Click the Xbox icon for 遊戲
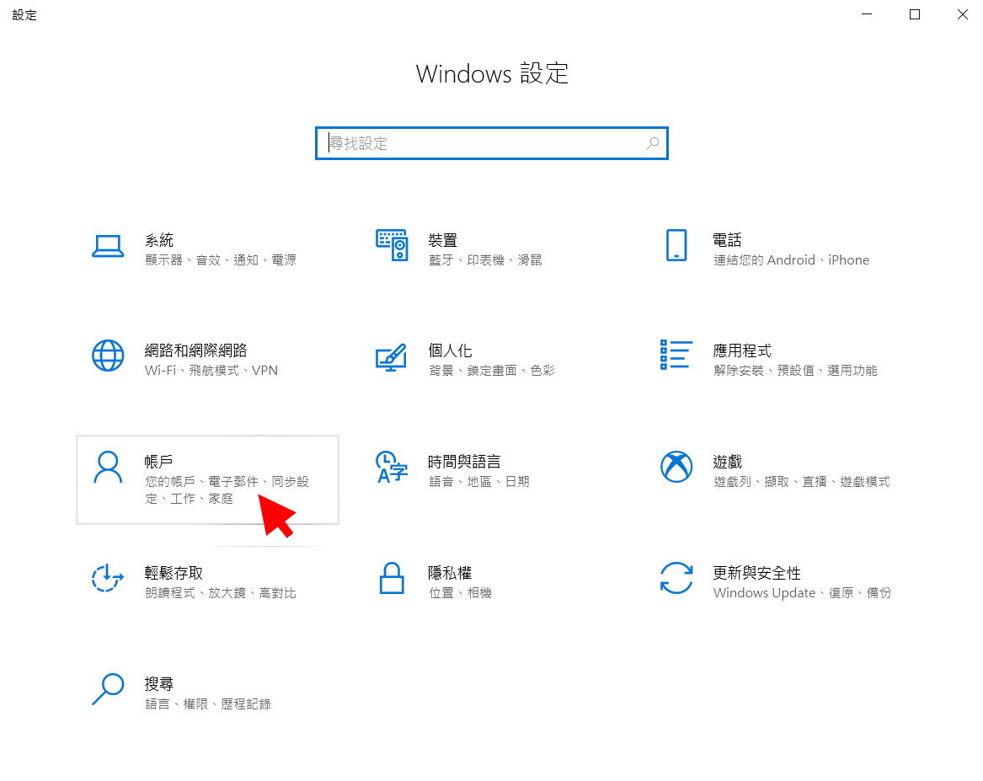Screen dimensions: 983x781 (676, 467)
